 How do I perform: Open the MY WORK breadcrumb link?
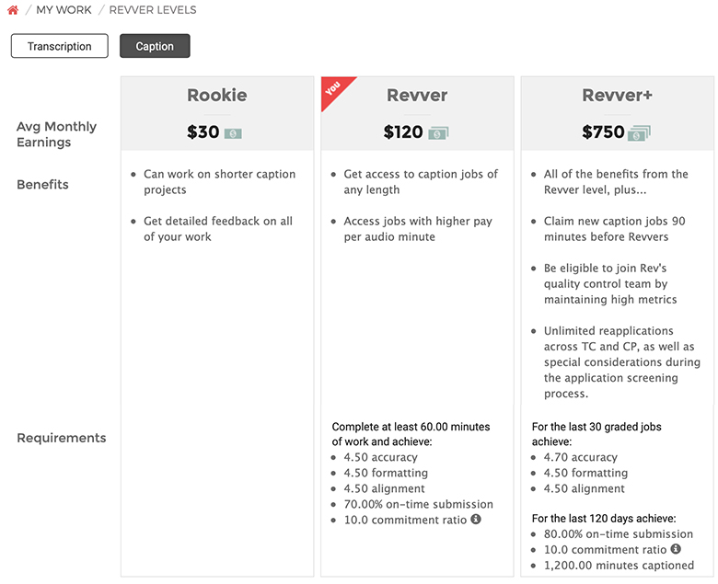click(x=64, y=10)
